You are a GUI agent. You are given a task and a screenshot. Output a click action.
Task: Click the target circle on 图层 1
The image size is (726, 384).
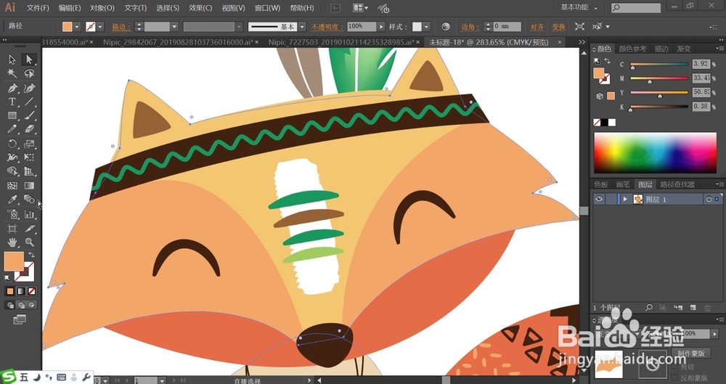709,200
